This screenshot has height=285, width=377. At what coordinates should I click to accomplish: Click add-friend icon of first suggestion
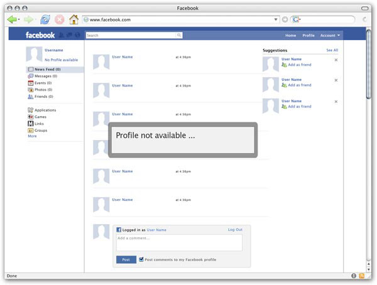[x=284, y=65]
